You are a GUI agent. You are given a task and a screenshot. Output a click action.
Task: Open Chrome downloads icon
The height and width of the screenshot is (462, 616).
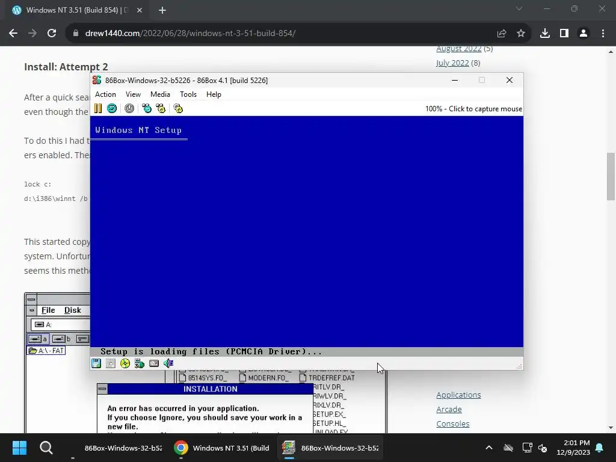545,34
